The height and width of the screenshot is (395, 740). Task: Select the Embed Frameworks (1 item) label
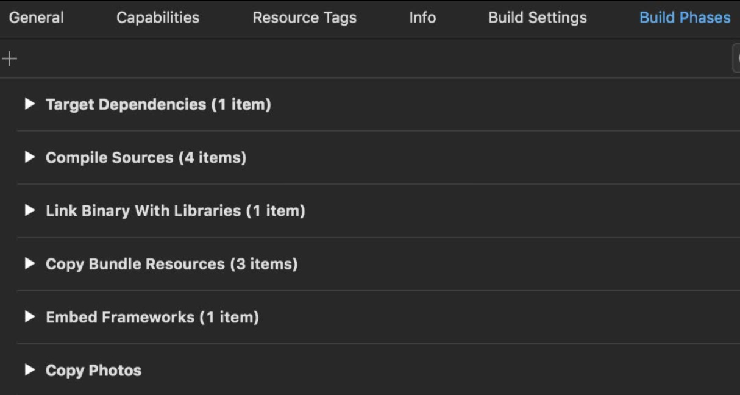pos(152,316)
